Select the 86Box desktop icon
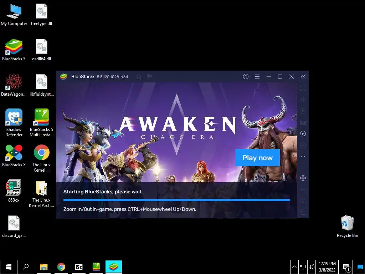This screenshot has width=365, height=274. [x=14, y=191]
